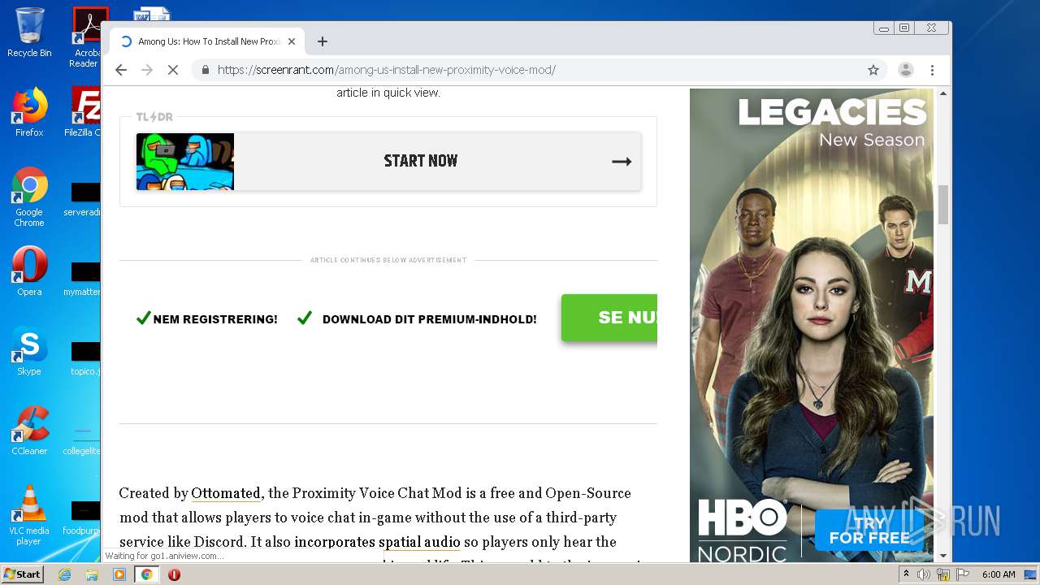Viewport: 1040px width, 585px height.
Task: Open the Legacies HBO Nordic ad
Action: pyautogui.click(x=812, y=325)
